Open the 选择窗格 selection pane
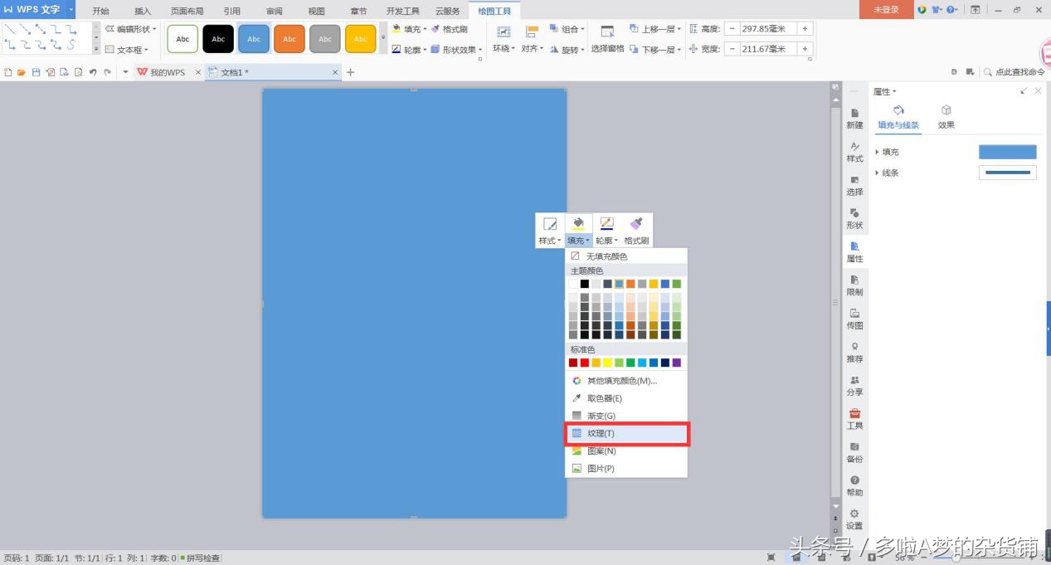 pyautogui.click(x=607, y=39)
